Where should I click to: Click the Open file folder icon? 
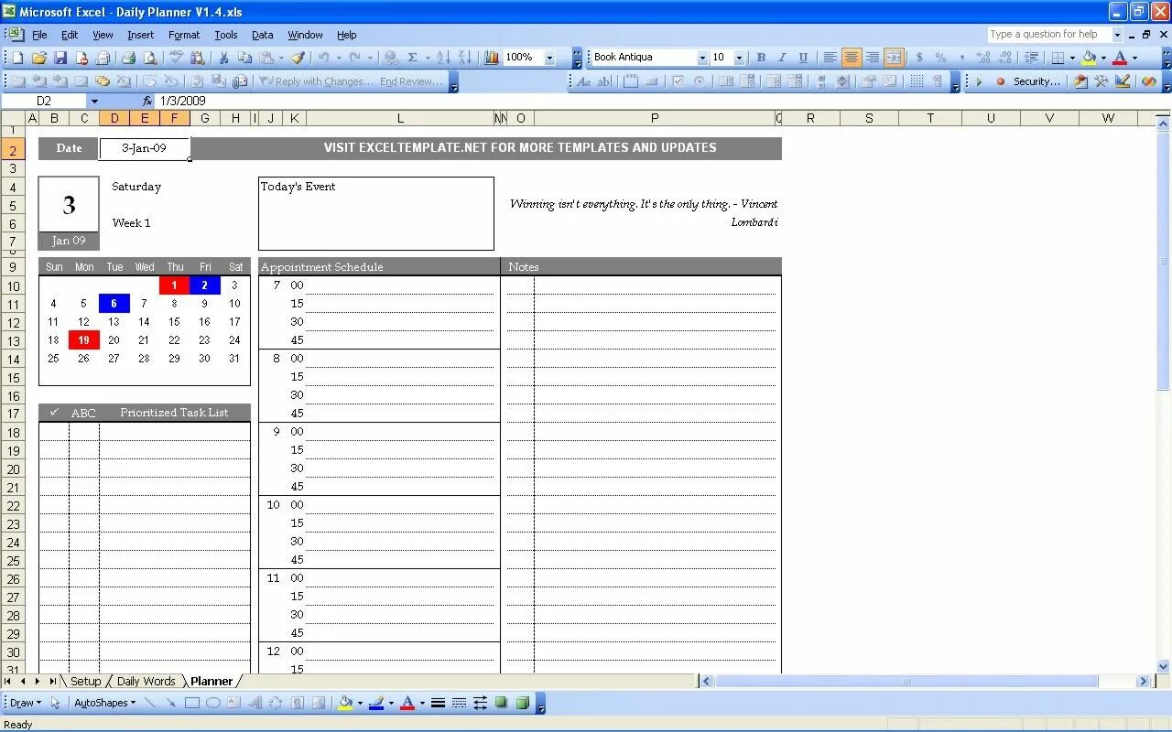point(39,58)
